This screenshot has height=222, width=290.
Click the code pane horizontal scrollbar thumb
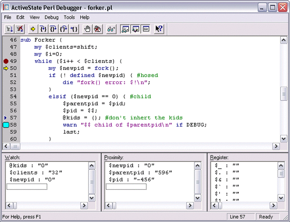point(15,146)
